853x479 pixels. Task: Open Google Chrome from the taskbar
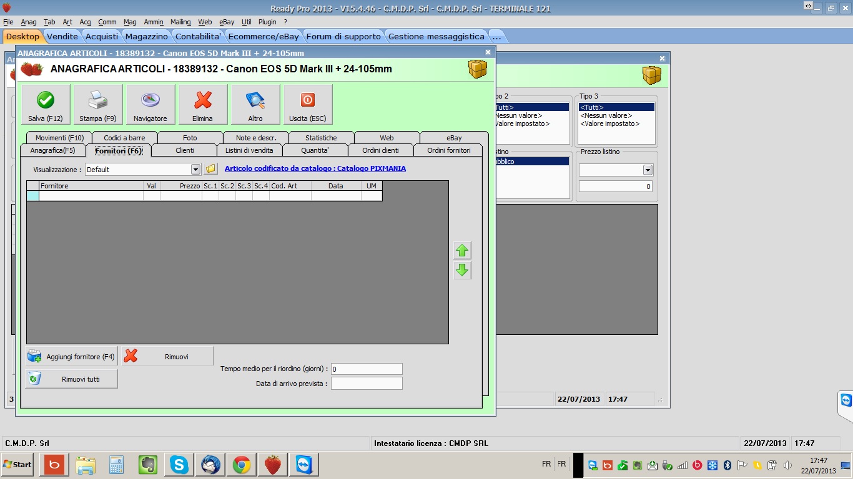point(242,465)
